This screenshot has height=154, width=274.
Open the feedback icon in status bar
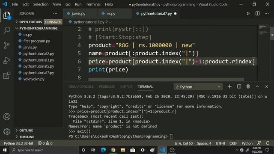(x=259, y=143)
